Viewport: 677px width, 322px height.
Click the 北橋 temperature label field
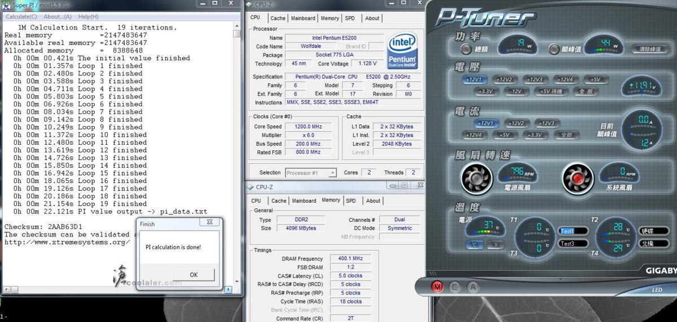coord(653,244)
